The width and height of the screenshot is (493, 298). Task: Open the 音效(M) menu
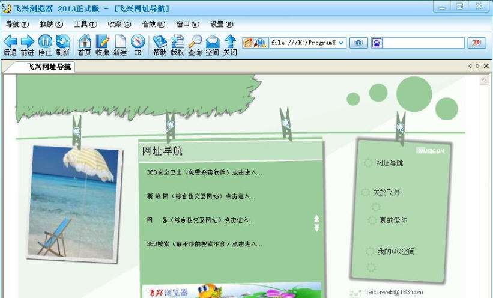click(154, 24)
